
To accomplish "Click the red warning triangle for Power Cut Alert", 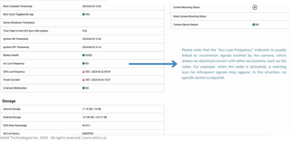I will (x=84, y=80).
